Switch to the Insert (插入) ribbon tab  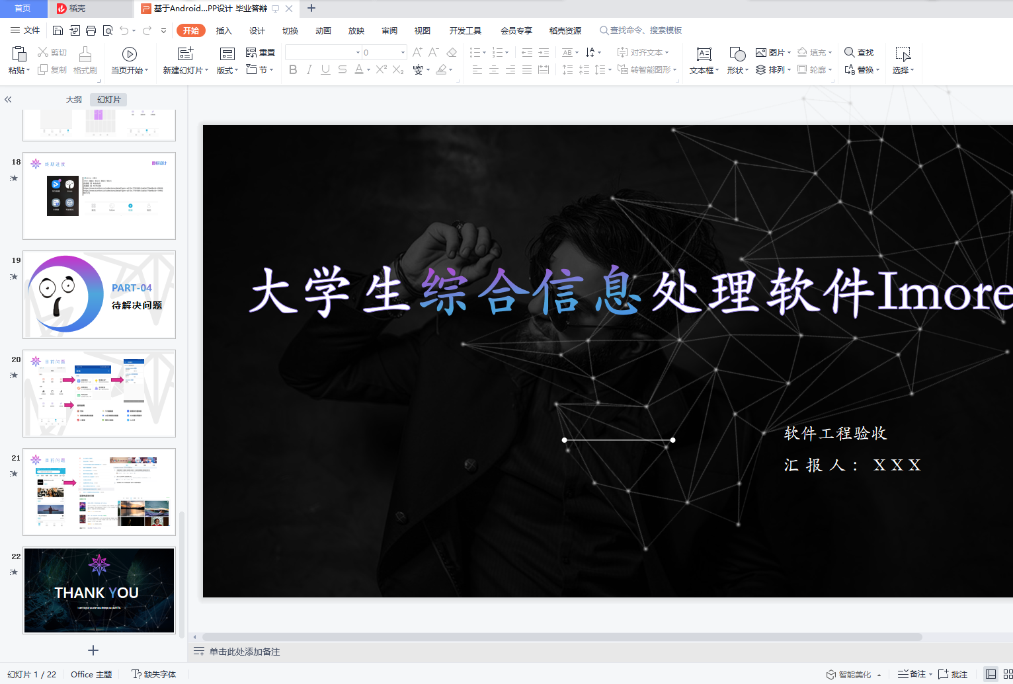[x=224, y=30]
